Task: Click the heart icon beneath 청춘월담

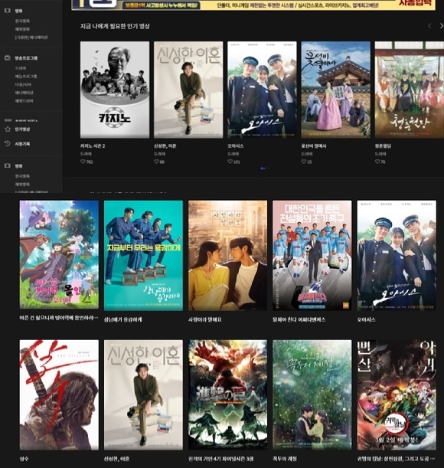Action: point(377,162)
